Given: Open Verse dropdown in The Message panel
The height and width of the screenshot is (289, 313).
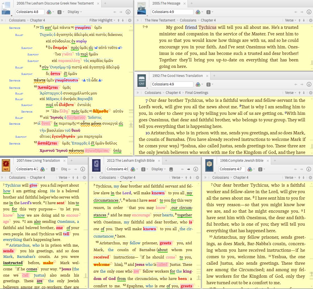Looking at the screenshot, I should (x=290, y=20).
